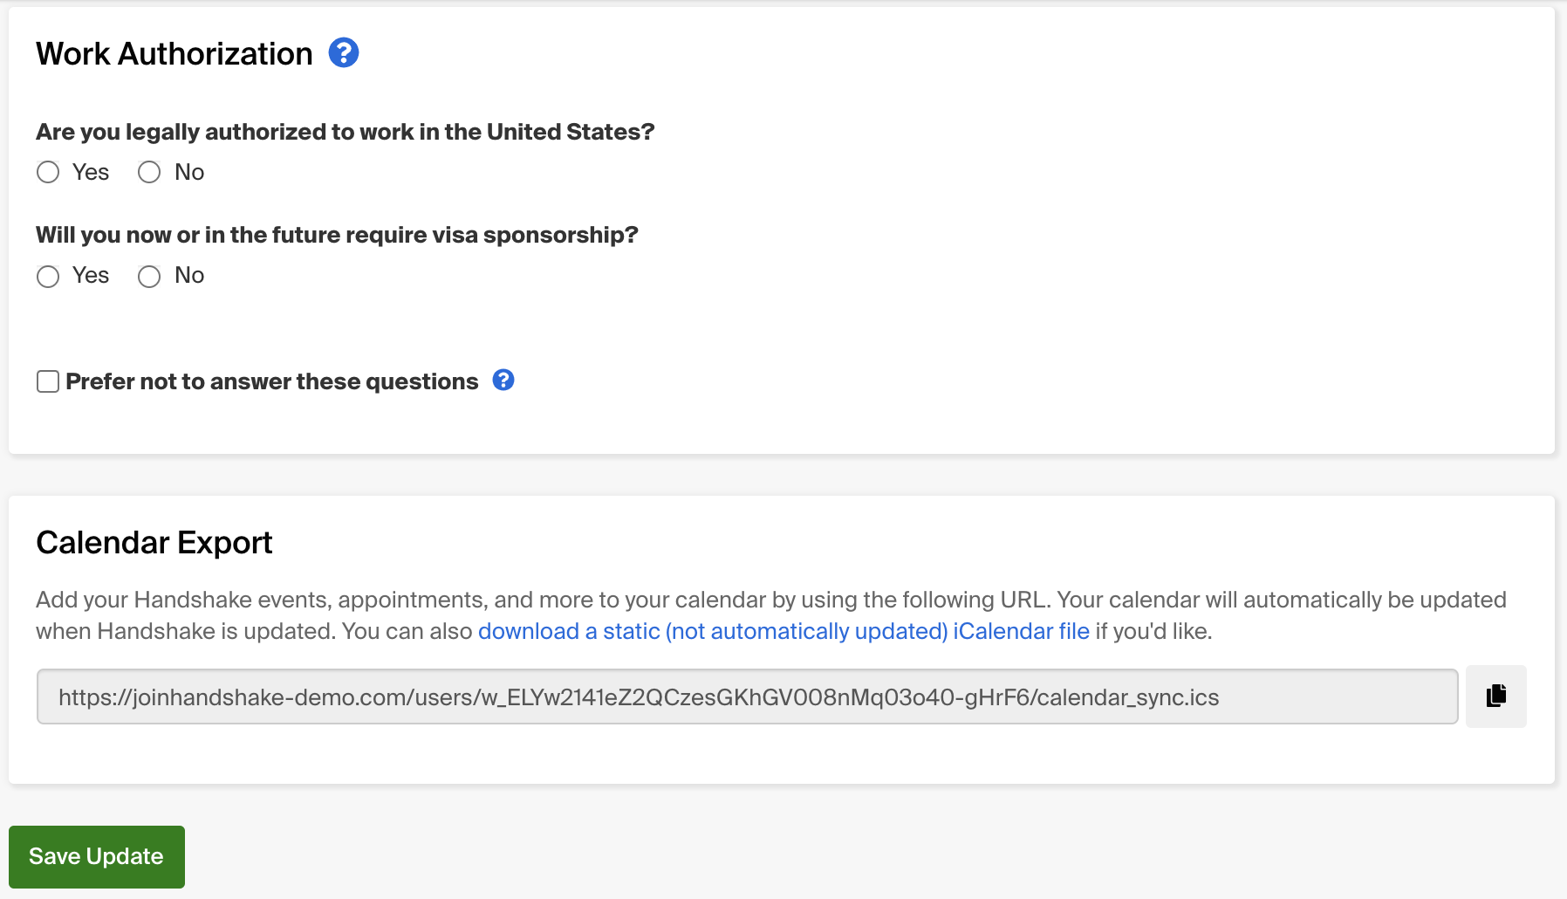
Task: Click help icon beside Prefer not to answer
Action: tap(503, 381)
